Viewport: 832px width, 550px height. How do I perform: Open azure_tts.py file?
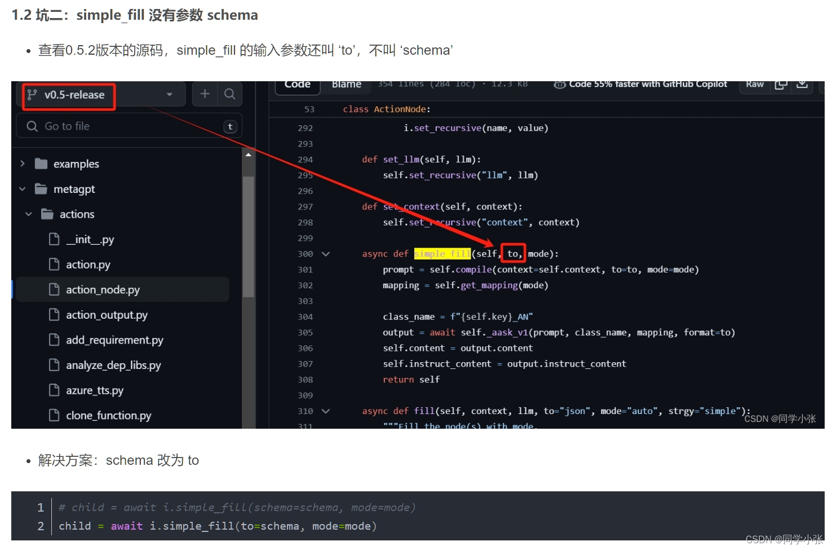point(95,390)
